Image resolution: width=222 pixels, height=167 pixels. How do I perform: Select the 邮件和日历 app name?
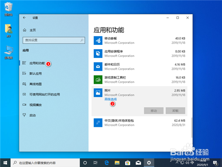tap(112, 65)
